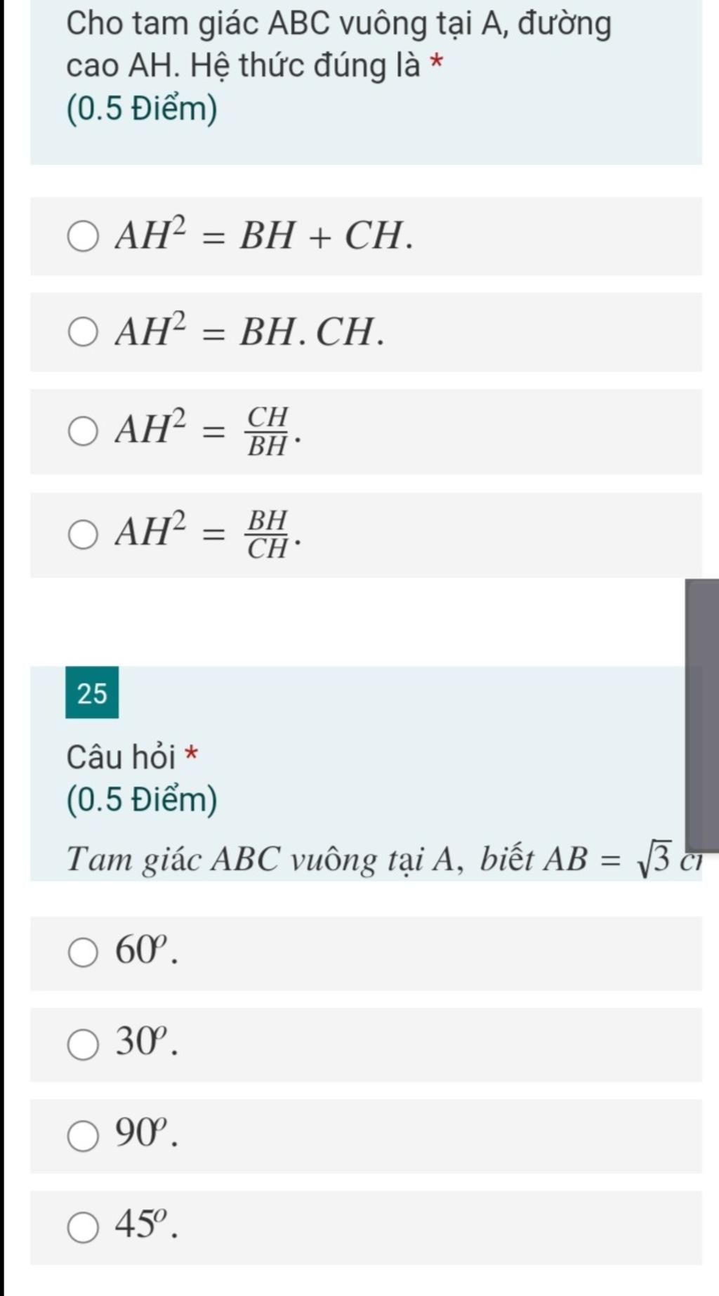Select radio circle for AH² = BH + CH
This screenshot has width=719, height=1296.
[x=83, y=237]
